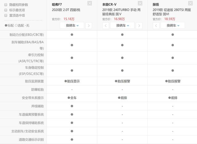The image size is (197, 144).
Task: Open 2019款 240TURBO 手动 trim link
Action: click(121, 12)
